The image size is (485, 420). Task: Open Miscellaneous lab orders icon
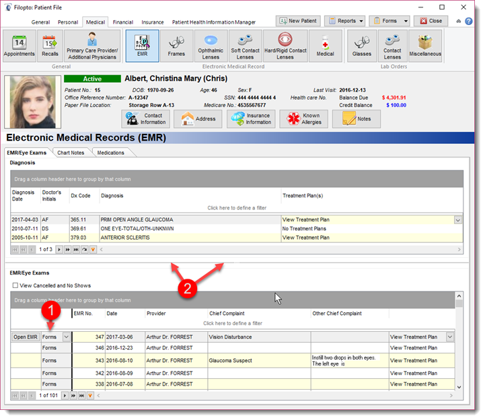[425, 46]
